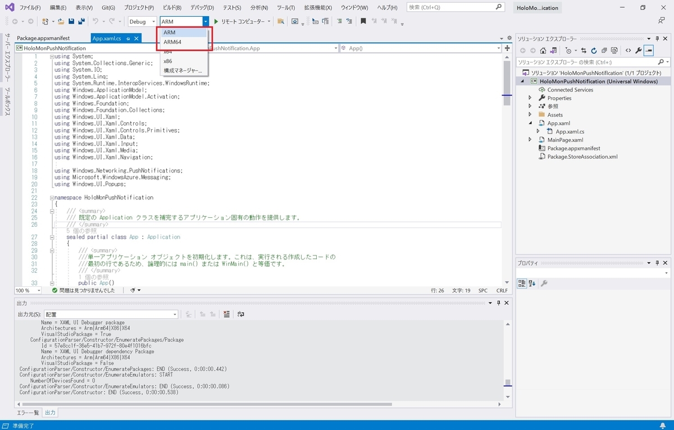The height and width of the screenshot is (430, 674).
Task: Open the ファイル(F) menu
Action: click(x=30, y=8)
